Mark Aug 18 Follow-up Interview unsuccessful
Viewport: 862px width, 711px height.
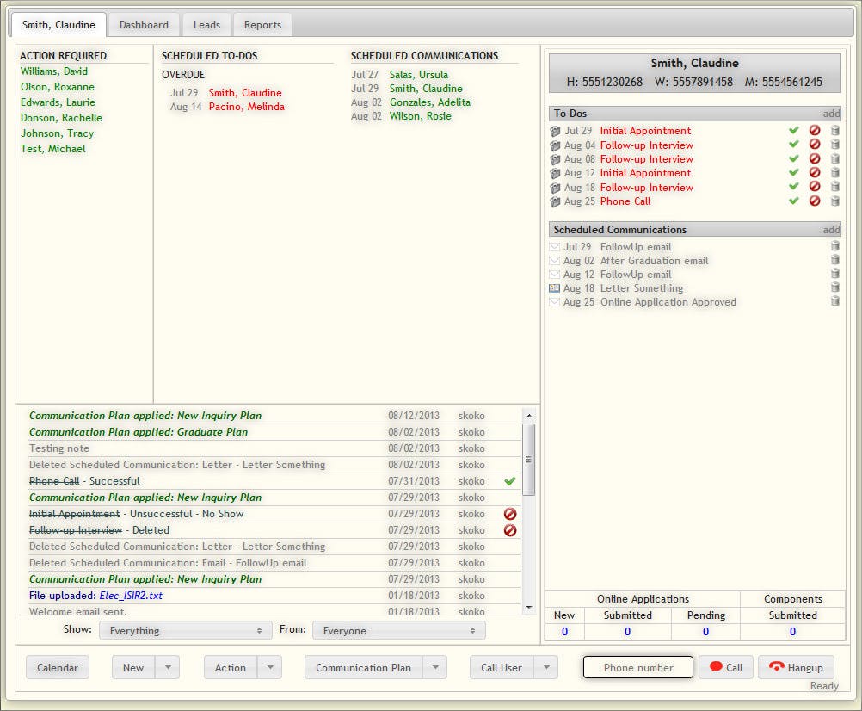click(815, 187)
